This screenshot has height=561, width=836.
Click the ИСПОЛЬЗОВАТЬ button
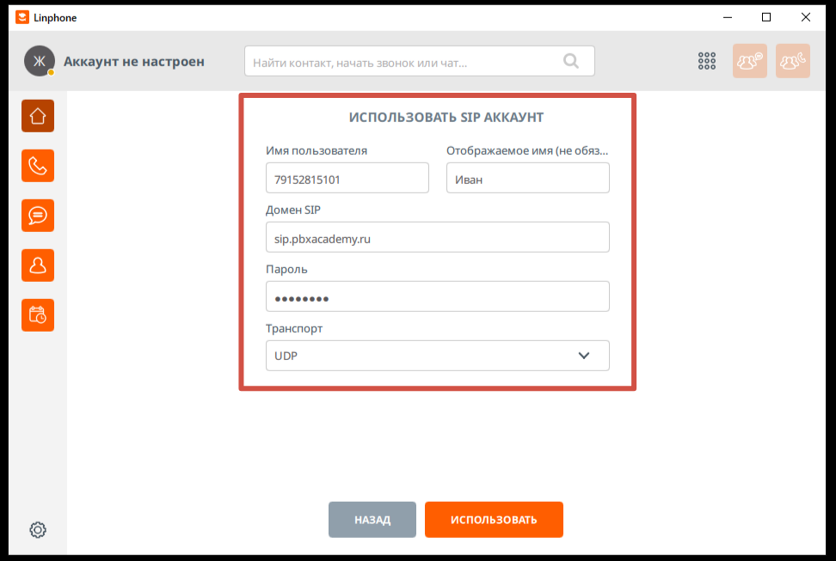(x=494, y=520)
